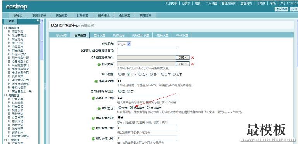The image size is (298, 144).
Task: Click the ICP证书或ICP备案证书号 input field
Action: tap(147, 51)
